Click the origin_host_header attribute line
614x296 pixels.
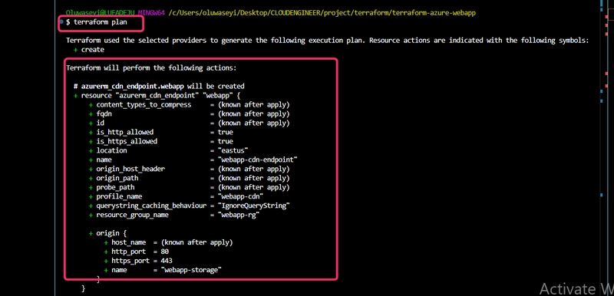[189, 169]
